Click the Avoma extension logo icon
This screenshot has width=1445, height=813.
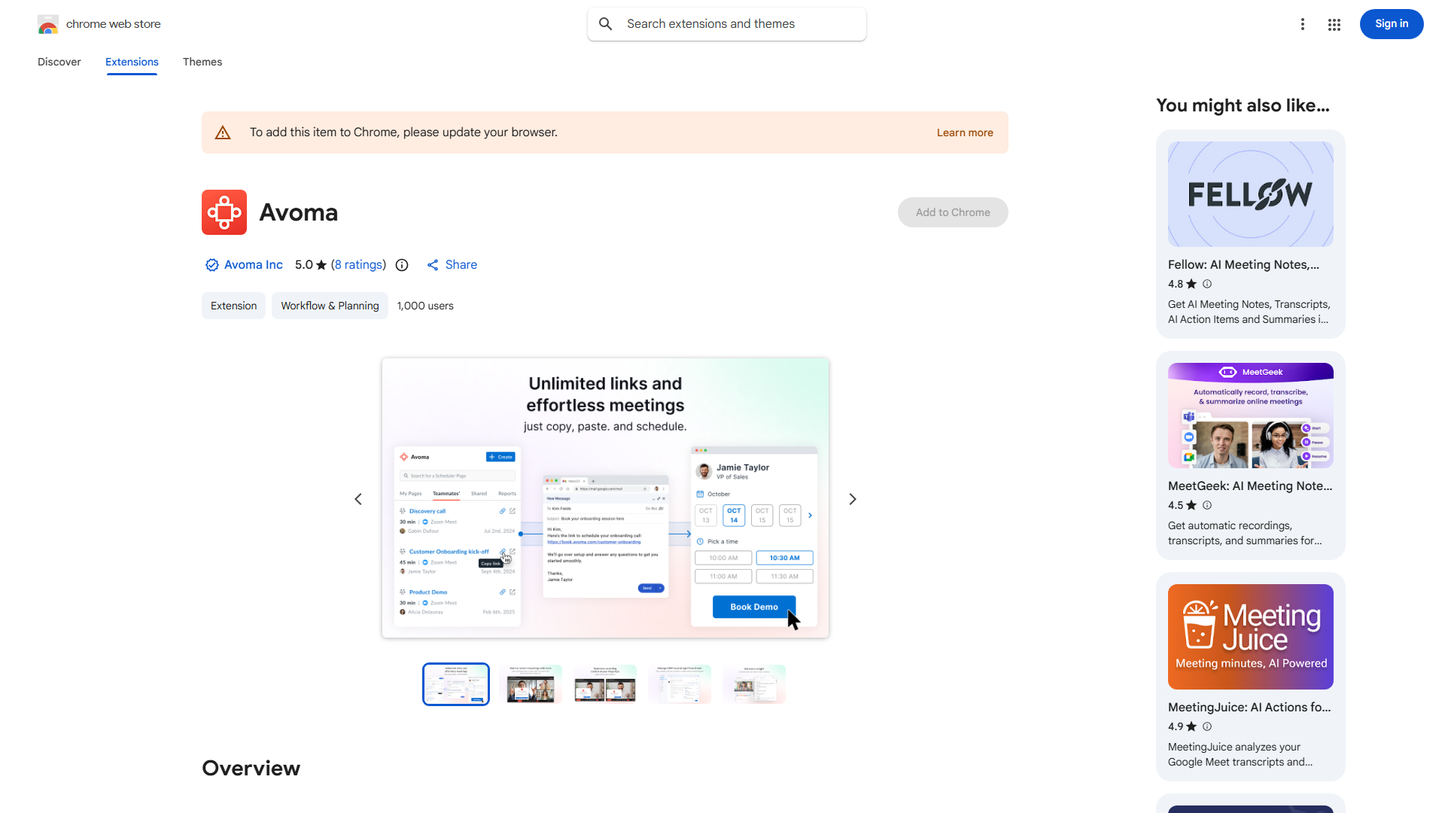click(224, 212)
